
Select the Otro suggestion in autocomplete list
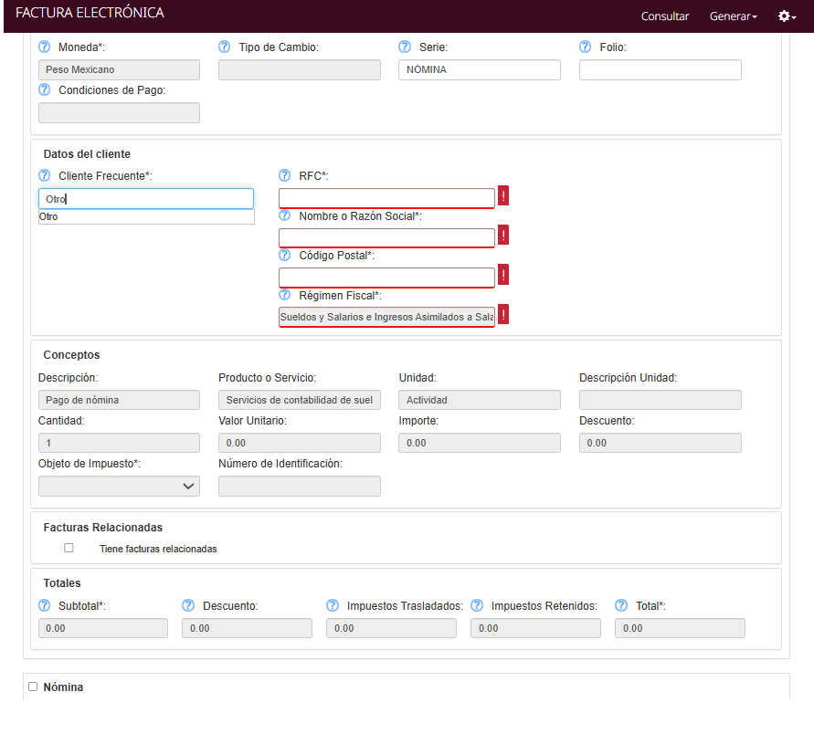146,217
